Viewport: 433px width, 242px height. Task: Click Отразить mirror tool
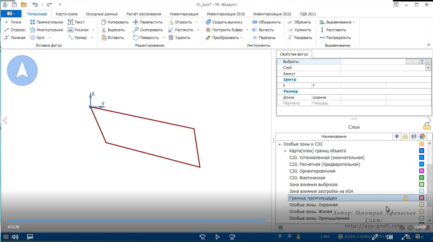(180, 22)
